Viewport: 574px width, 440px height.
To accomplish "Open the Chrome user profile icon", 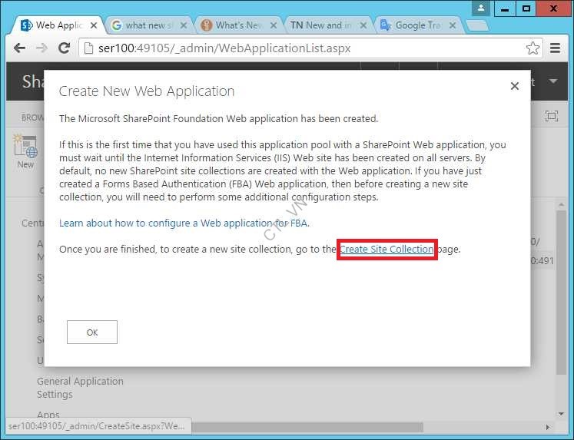I will (x=481, y=8).
